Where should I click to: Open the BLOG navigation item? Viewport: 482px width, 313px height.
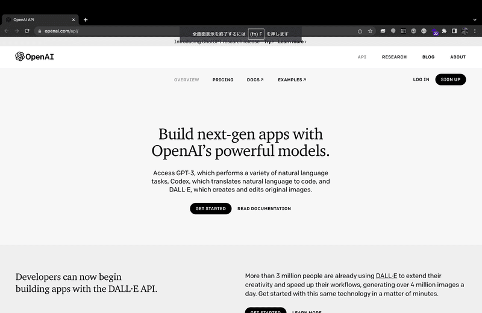428,57
